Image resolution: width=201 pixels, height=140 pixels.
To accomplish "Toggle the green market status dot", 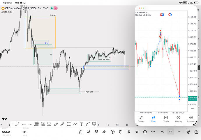I will click(x=52, y=8).
